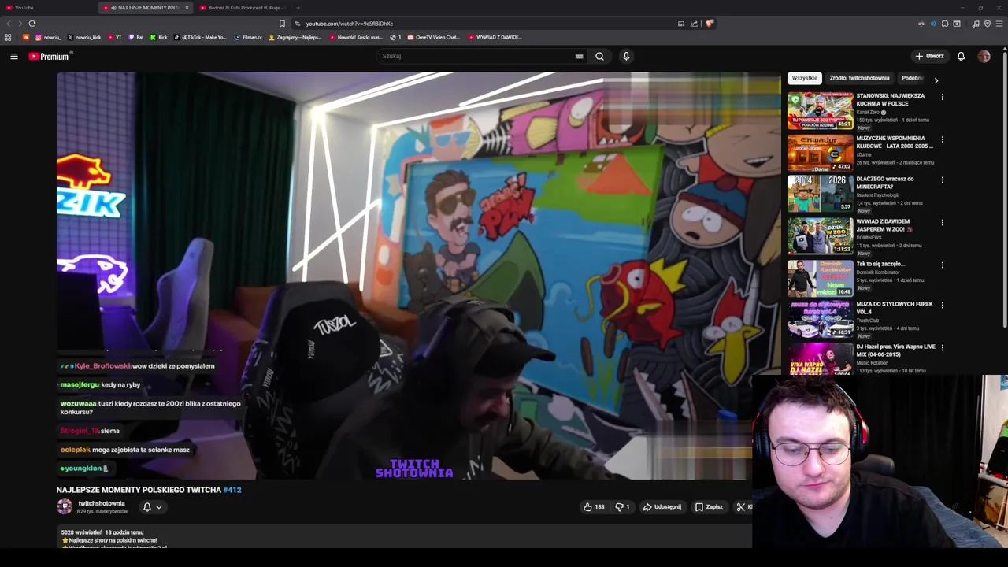The image size is (1008, 567).
Task: Open the OmeTV Video Chat bookmark
Action: point(433,37)
